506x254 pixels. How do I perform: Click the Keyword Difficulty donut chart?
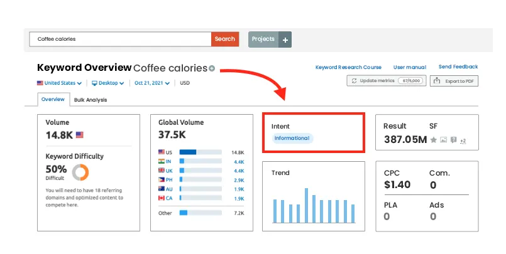pos(80,172)
